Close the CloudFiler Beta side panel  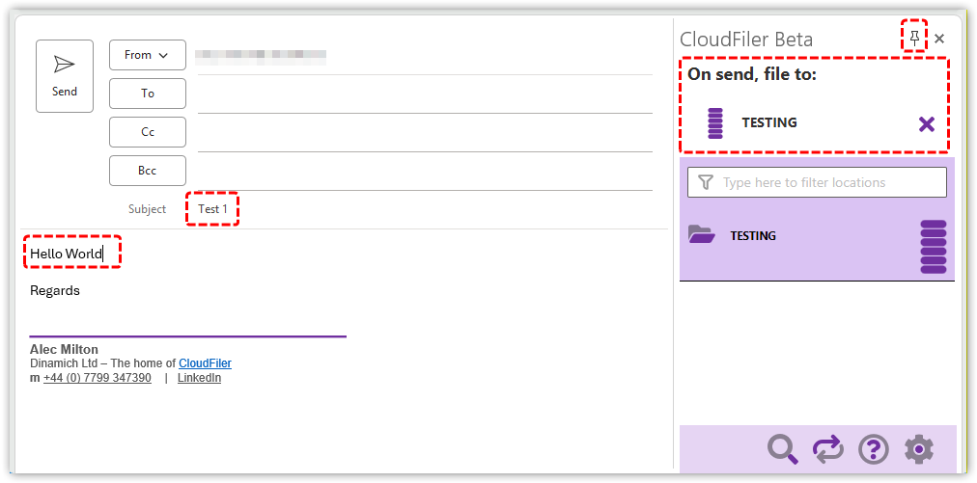(x=939, y=39)
